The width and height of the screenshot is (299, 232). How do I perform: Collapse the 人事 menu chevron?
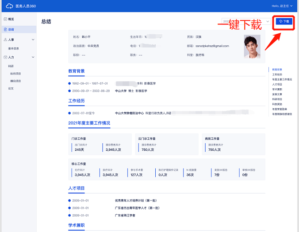point(33,40)
